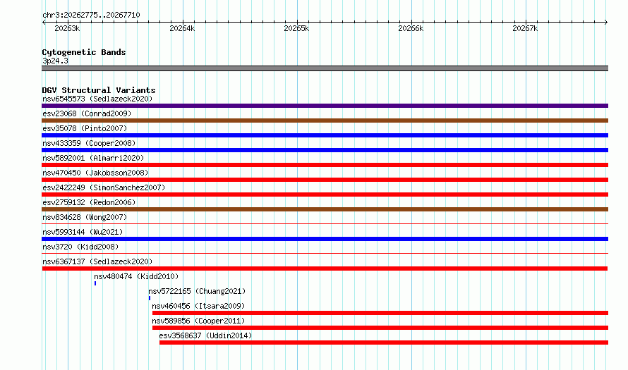Click the small blue mark under nsv480474
This screenshot has width=628, height=370.
pos(95,283)
